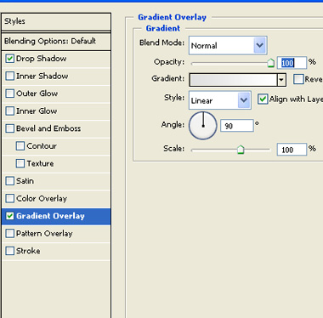Open the Color Overlay settings row
The height and width of the screenshot is (318, 323).
tap(56, 198)
